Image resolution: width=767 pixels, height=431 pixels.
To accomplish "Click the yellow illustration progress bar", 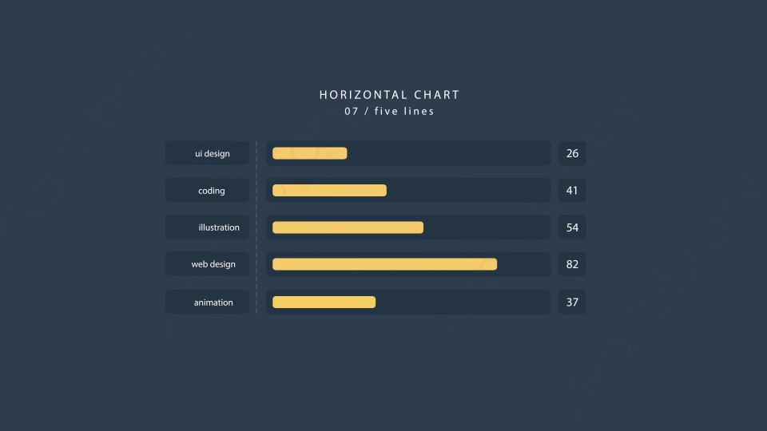I will point(348,227).
